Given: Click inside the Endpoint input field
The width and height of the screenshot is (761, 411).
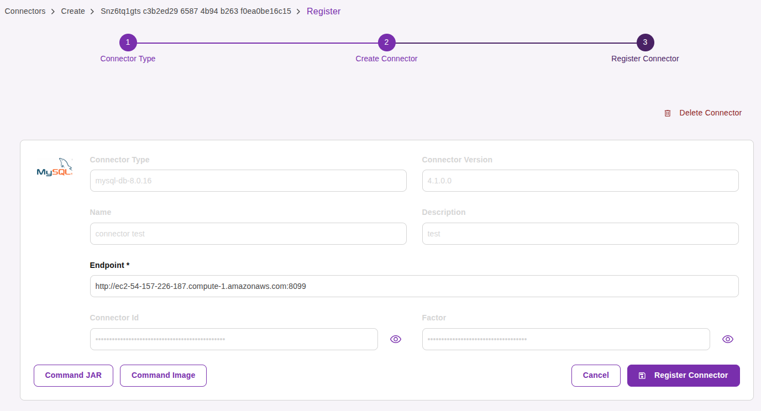Looking at the screenshot, I should click(414, 286).
